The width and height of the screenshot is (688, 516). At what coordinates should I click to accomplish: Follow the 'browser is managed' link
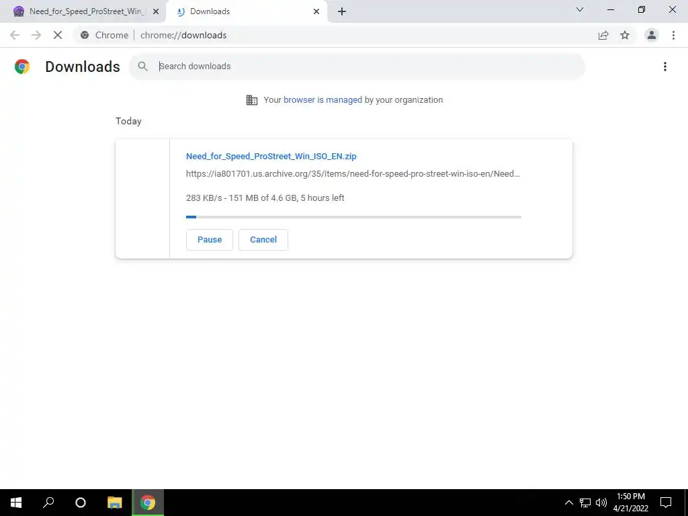click(x=322, y=100)
